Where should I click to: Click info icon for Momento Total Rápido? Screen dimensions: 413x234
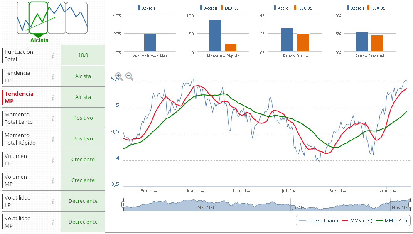(x=53, y=139)
